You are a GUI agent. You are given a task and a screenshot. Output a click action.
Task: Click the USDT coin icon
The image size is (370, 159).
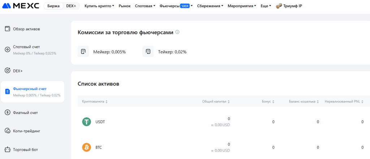coord(87,122)
